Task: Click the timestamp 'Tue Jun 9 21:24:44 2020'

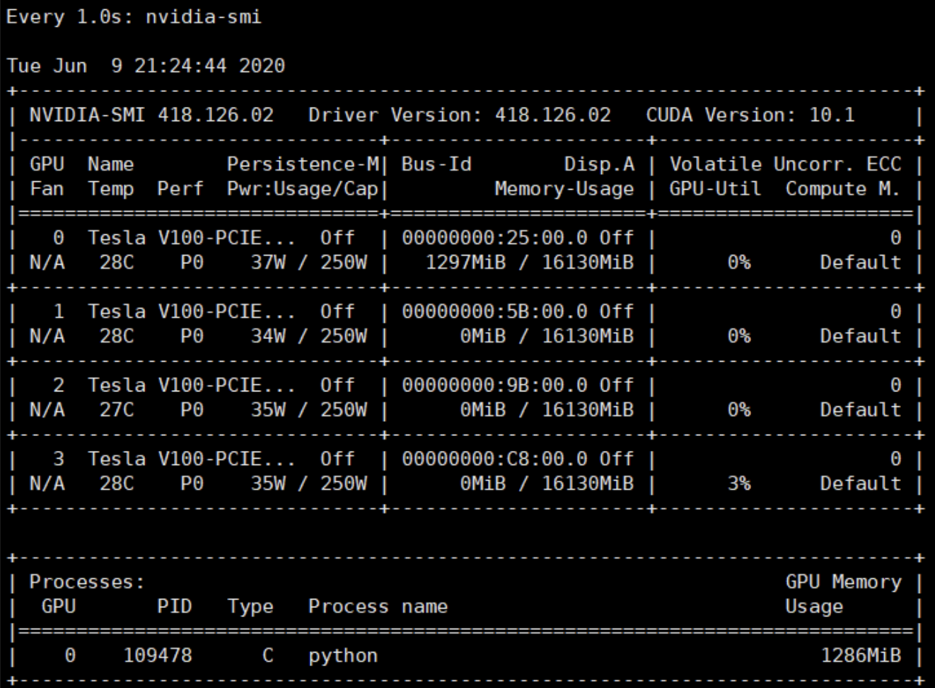Action: [146, 66]
